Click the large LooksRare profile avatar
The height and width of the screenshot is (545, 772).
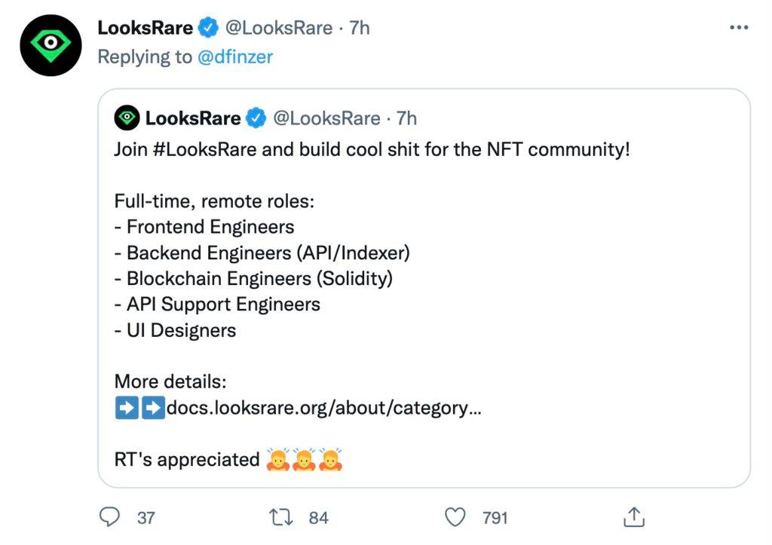[51, 45]
